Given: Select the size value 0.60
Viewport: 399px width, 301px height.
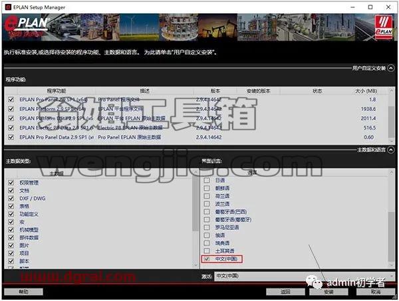Looking at the screenshot, I should (x=368, y=137).
